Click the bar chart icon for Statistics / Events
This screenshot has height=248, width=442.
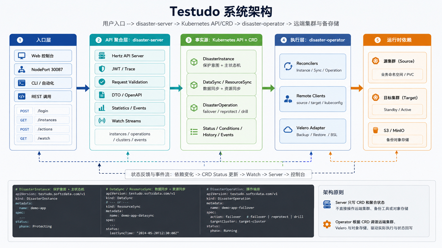[102, 108]
